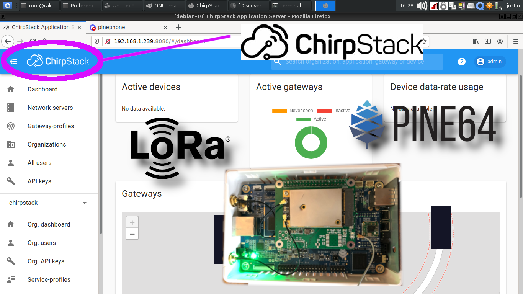This screenshot has width=523, height=294.
Task: Open a new Firefox tab
Action: [178, 27]
